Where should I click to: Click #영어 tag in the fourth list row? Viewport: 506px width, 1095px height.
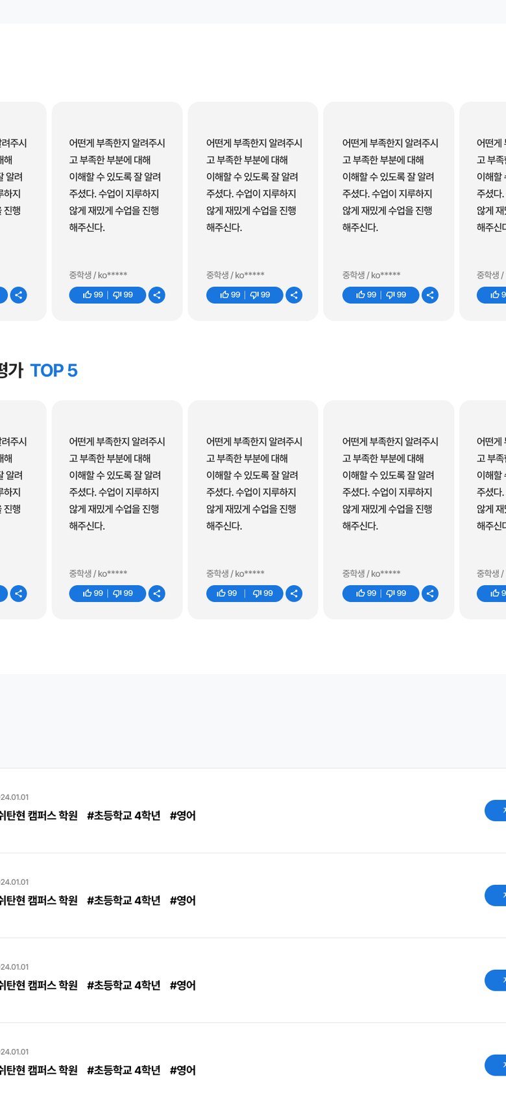coord(183,1070)
